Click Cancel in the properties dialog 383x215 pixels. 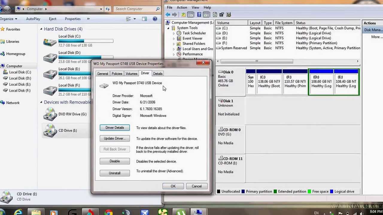pyautogui.click(x=197, y=186)
